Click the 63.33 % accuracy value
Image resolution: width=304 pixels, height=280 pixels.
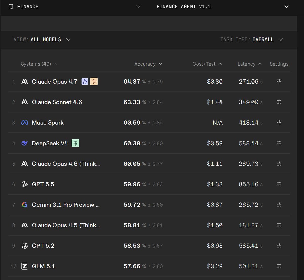click(135, 102)
